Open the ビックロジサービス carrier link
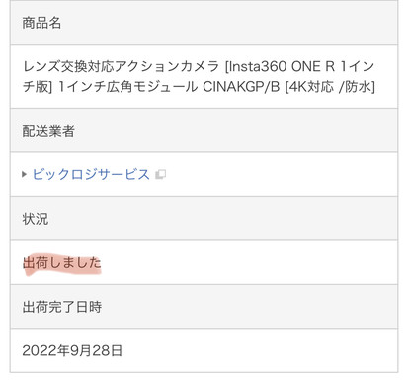408x383 pixels. tap(91, 174)
